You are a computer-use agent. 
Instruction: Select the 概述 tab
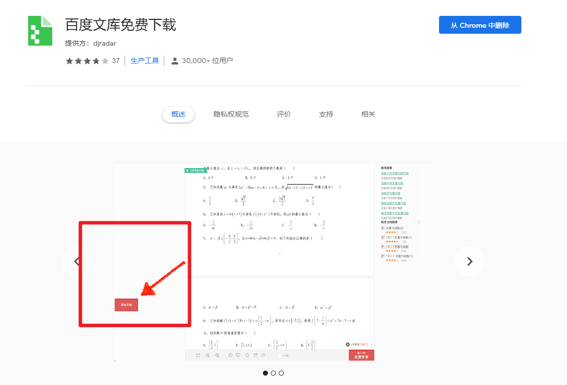(178, 114)
